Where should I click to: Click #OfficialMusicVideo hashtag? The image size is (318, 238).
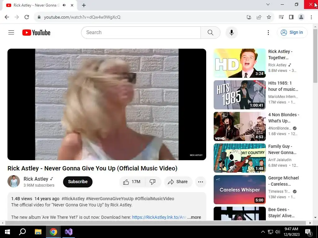tap(154, 199)
